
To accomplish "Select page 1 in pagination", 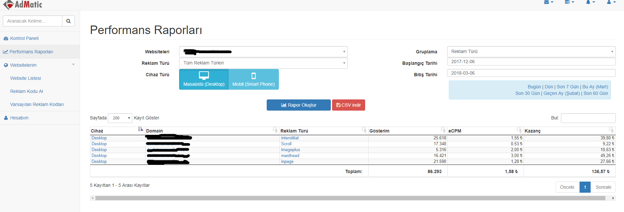I will point(585,187).
